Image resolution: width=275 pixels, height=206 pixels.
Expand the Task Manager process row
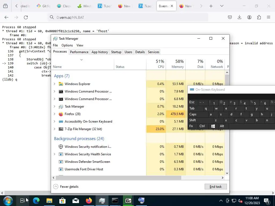point(54,106)
